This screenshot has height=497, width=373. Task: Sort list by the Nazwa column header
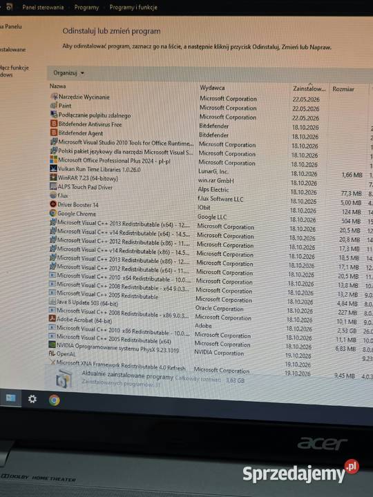coord(58,86)
